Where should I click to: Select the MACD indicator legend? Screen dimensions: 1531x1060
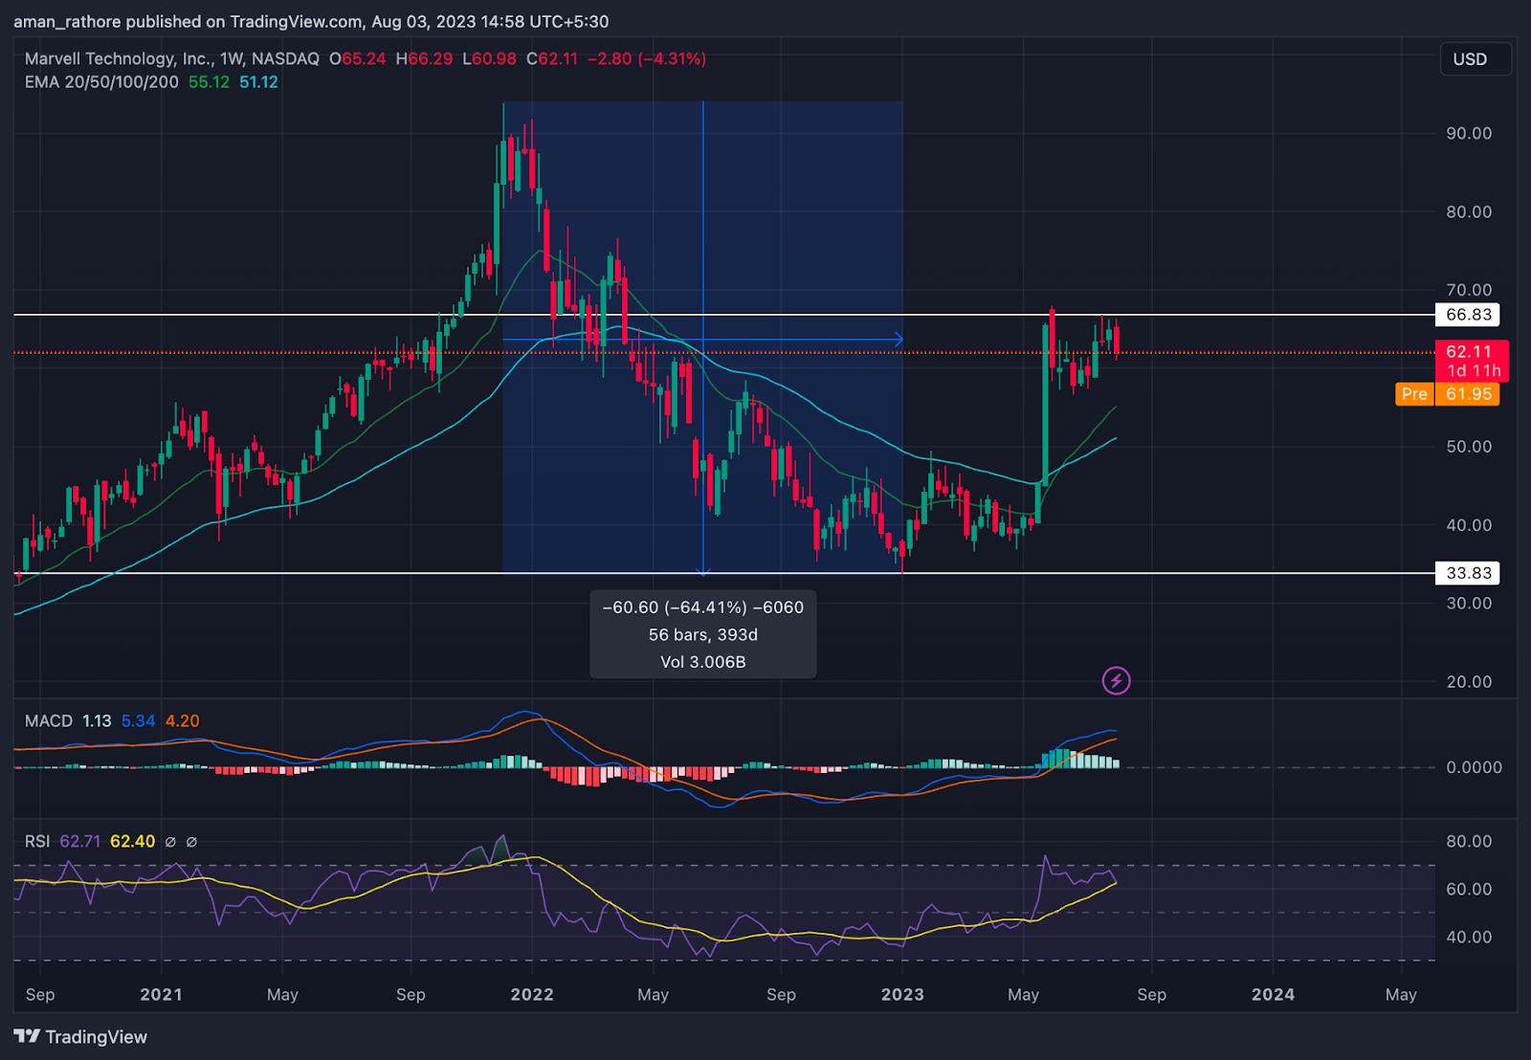49,721
